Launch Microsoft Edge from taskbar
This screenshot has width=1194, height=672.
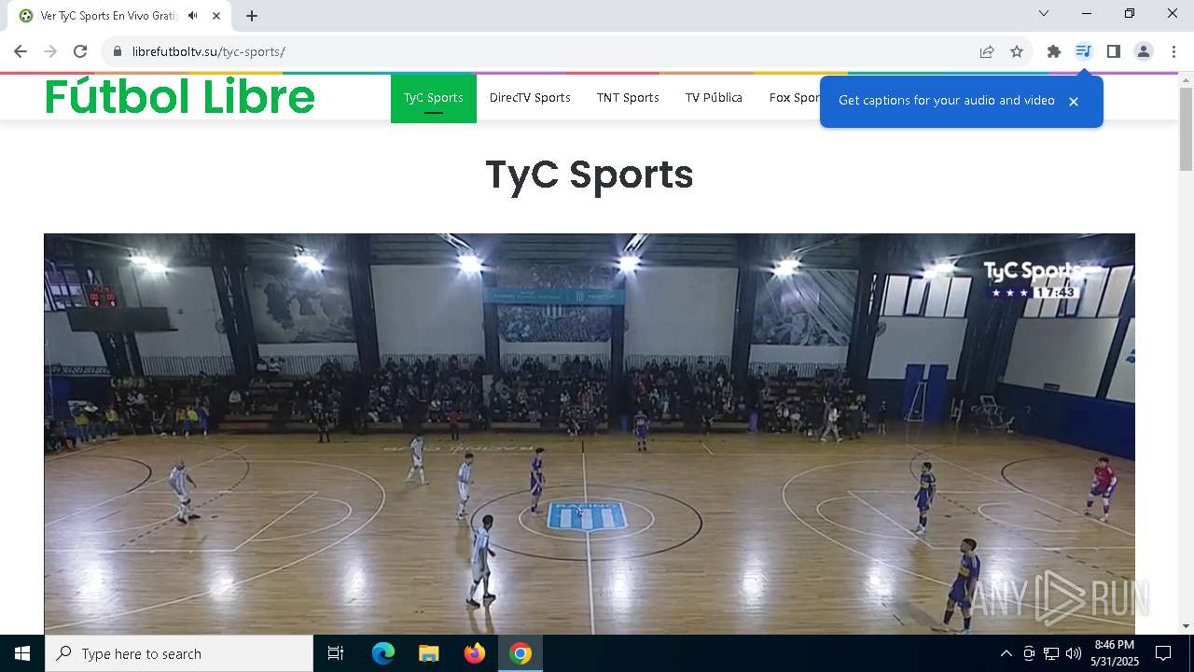click(x=383, y=653)
